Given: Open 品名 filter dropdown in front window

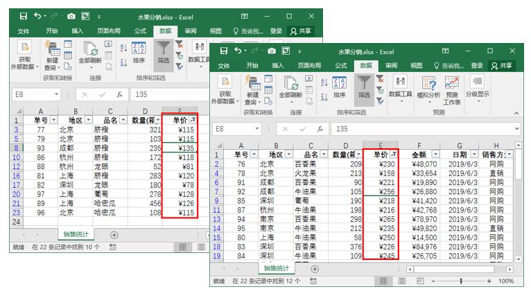Looking at the screenshot, I should (324, 155).
